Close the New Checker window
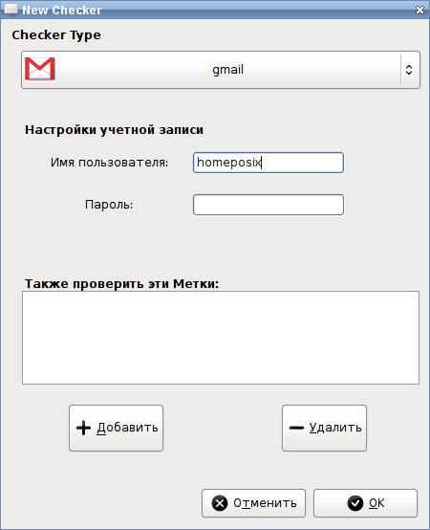 coord(419,11)
